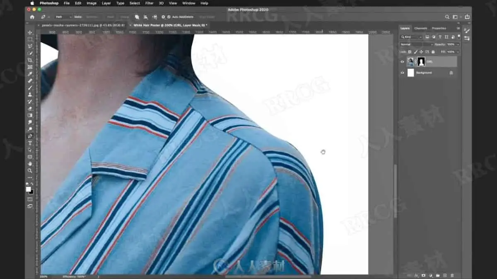Switch to the pexels-masha-raymers document tab
The height and width of the screenshot is (279, 497).
click(x=83, y=25)
